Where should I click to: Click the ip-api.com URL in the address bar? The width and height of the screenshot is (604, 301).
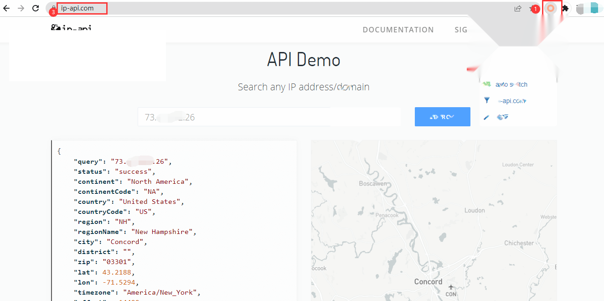point(77,8)
